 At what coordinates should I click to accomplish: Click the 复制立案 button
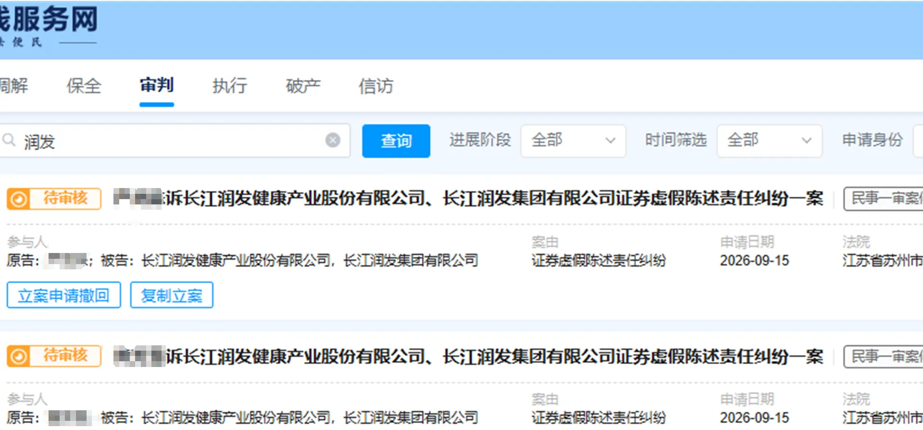[x=172, y=295]
